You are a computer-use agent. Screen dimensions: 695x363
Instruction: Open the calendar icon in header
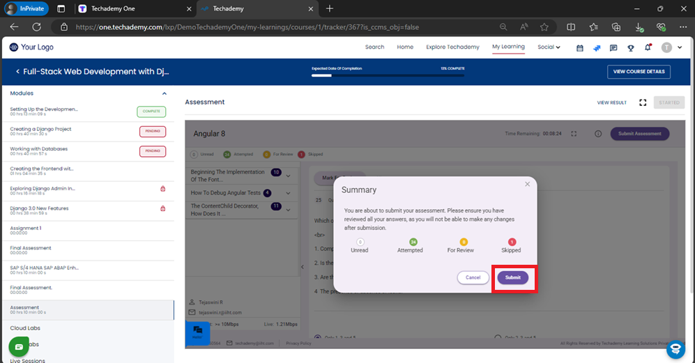tap(580, 48)
